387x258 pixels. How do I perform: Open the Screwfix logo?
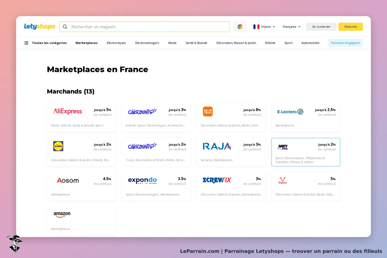217,180
